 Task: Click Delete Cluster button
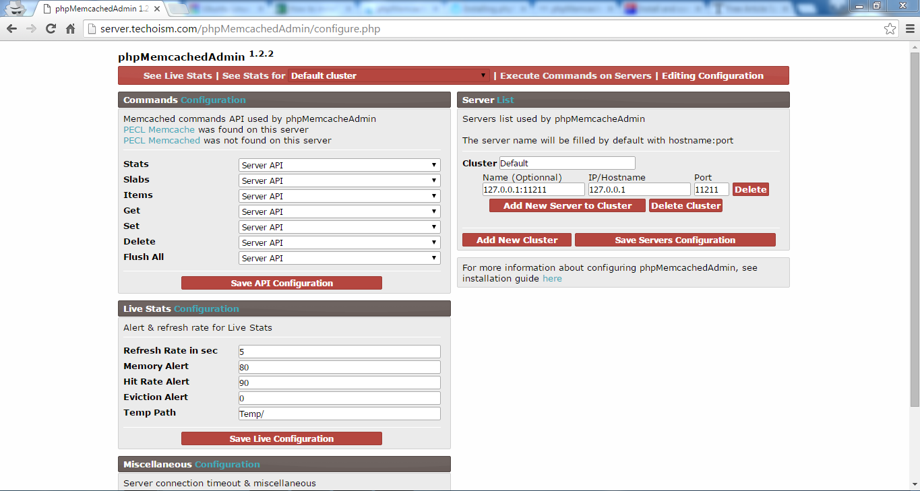[x=686, y=205]
